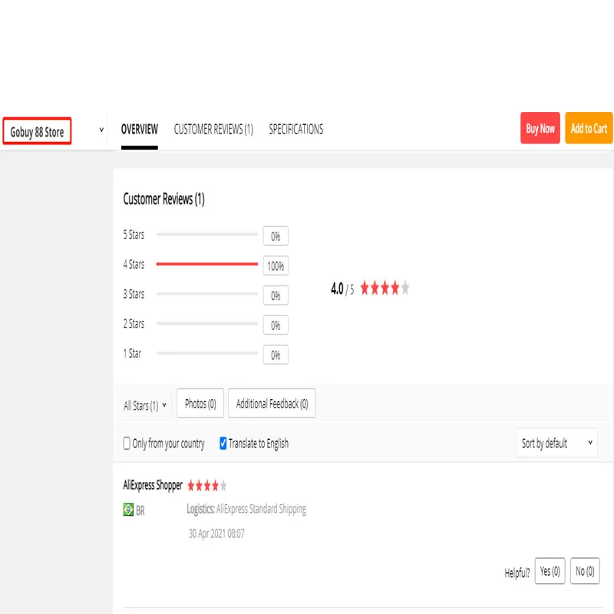Click the Add to Cart button
The image size is (614, 614).
tap(589, 128)
